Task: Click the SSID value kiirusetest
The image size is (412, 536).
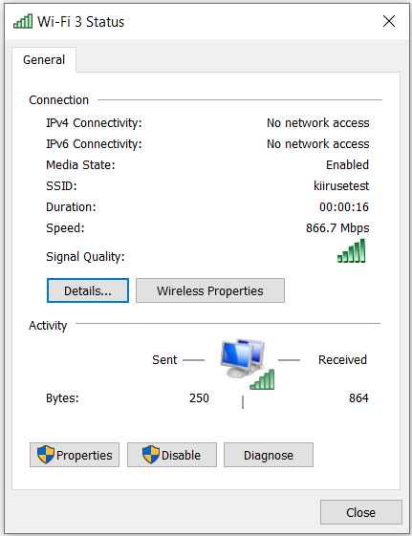Action: 341,185
